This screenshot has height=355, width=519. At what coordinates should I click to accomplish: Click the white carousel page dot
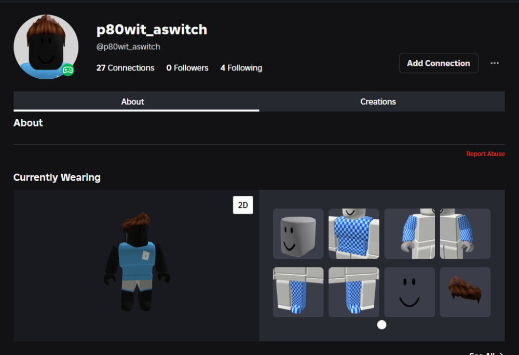[x=381, y=325]
